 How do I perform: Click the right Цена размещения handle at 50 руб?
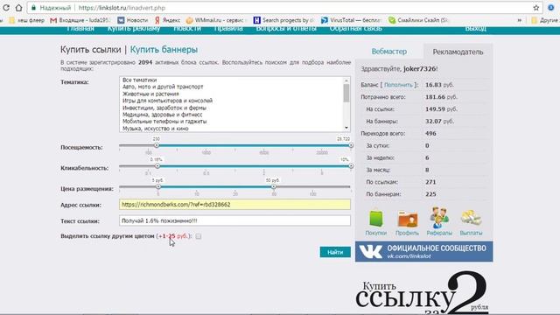click(273, 186)
